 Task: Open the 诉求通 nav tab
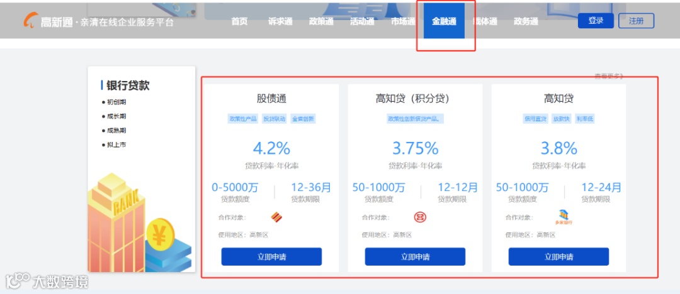point(280,21)
